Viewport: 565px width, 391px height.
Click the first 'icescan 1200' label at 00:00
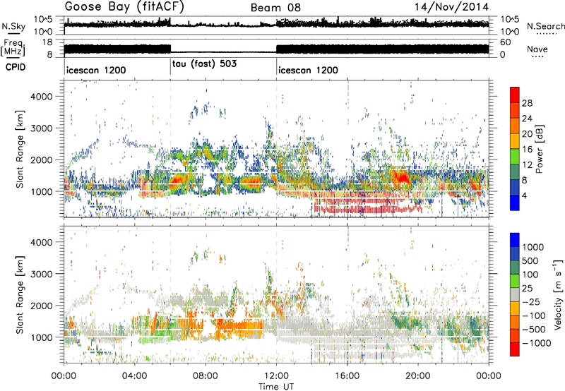96,70
